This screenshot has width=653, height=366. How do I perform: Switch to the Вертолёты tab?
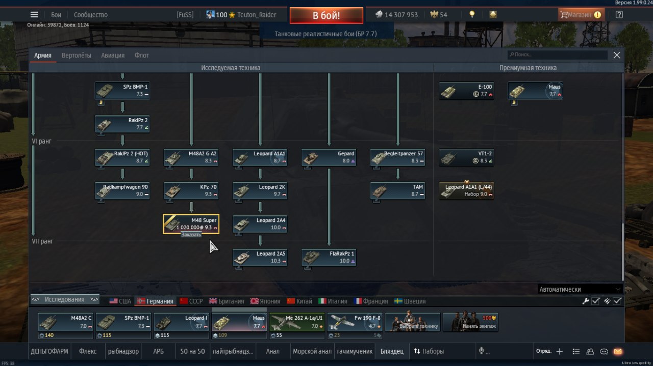tap(77, 55)
